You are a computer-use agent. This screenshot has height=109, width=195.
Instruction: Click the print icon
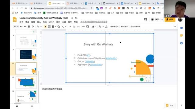click(29, 27)
